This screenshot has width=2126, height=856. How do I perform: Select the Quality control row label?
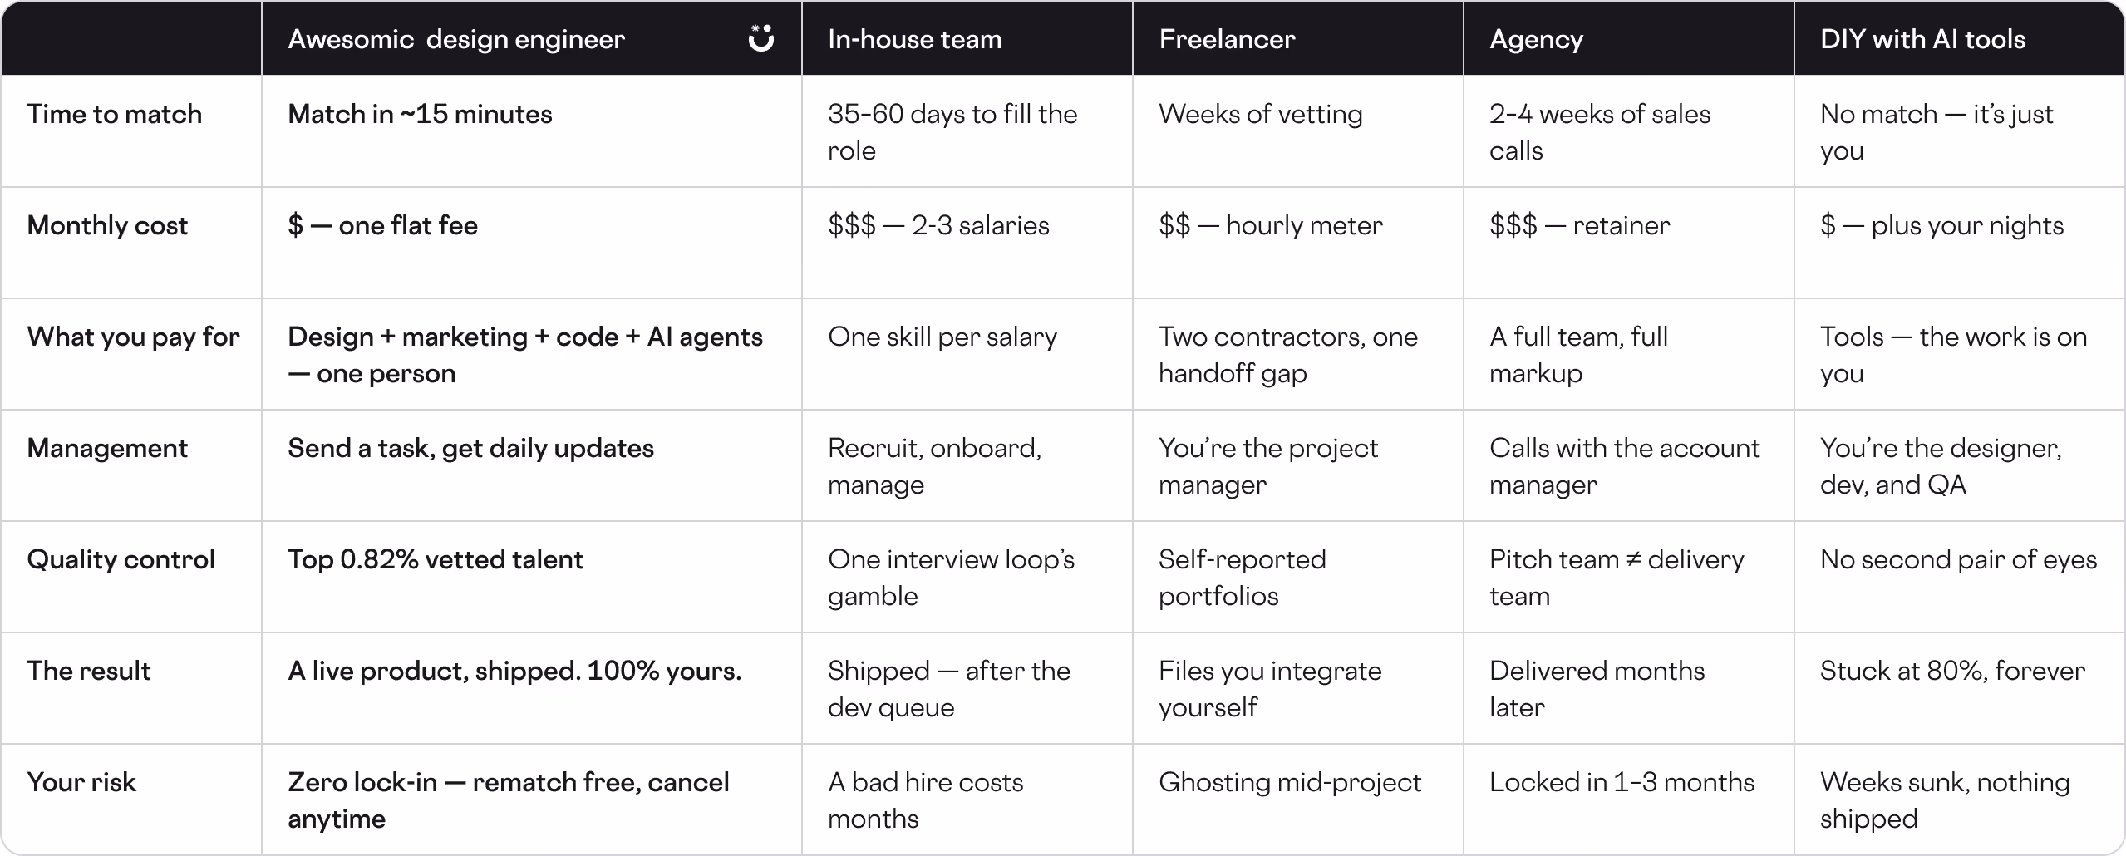click(121, 559)
